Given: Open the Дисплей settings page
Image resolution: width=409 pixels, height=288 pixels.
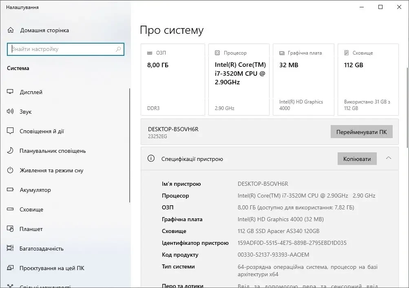Looking at the screenshot, I should pos(31,92).
